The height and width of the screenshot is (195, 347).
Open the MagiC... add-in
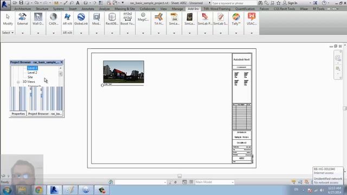[x=143, y=17]
